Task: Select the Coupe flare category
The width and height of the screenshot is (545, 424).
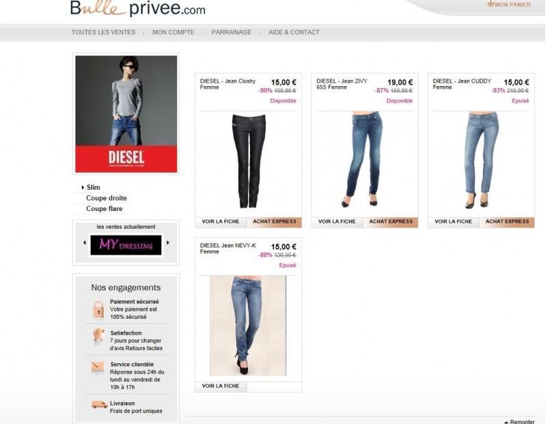Action: (104, 209)
